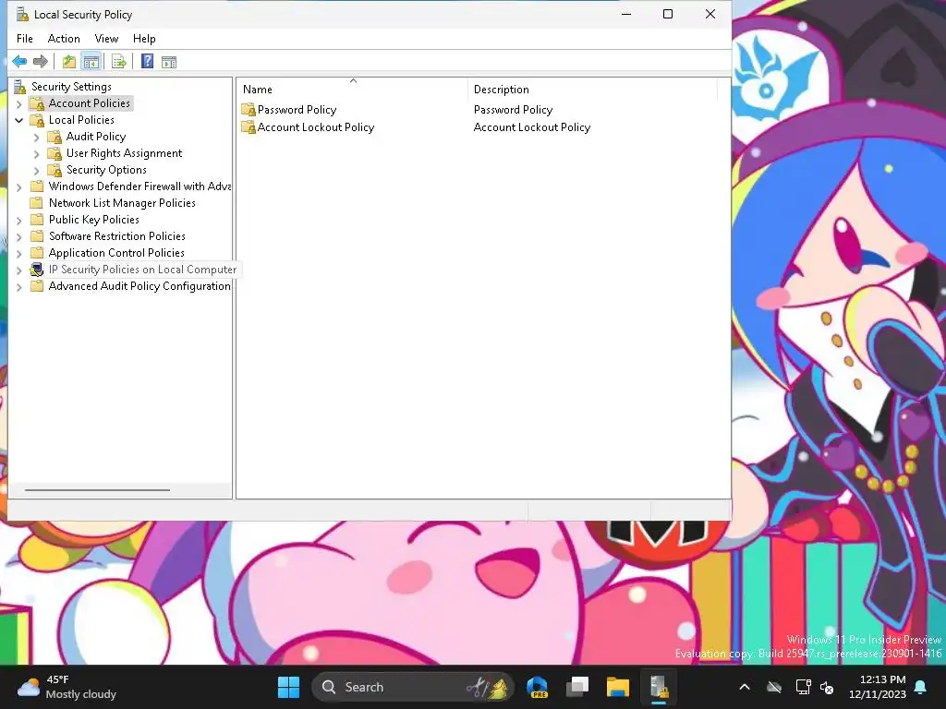Open the clock showing 12:13 PM
This screenshot has height=709, width=946.
tap(877, 687)
